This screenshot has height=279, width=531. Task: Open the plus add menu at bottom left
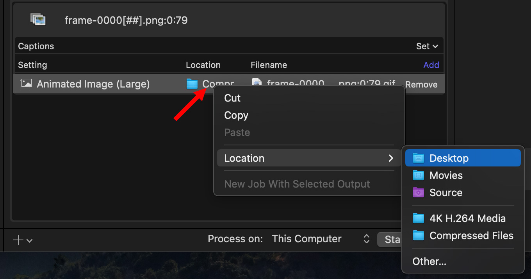pos(23,240)
